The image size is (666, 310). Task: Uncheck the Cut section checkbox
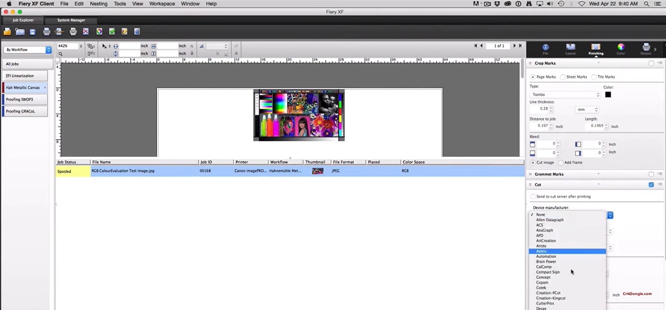650,184
